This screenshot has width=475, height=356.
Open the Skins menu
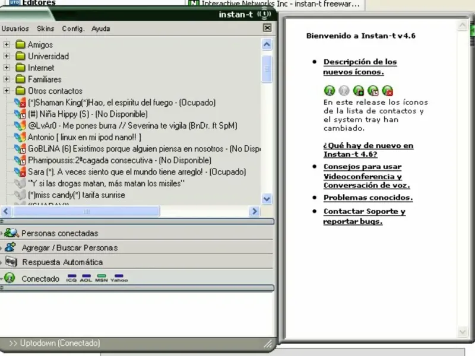pyautogui.click(x=46, y=28)
